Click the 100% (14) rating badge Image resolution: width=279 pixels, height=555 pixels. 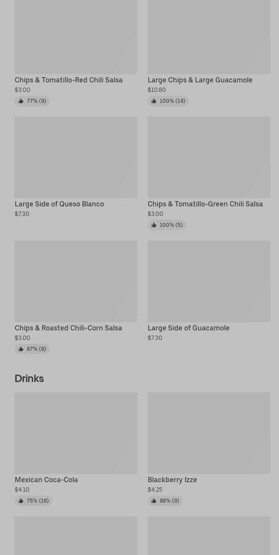pyautogui.click(x=168, y=101)
